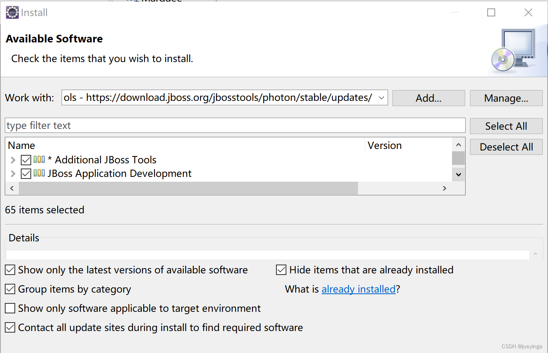The height and width of the screenshot is (353, 548).
Task: Open the Work with site dropdown
Action: [x=381, y=98]
